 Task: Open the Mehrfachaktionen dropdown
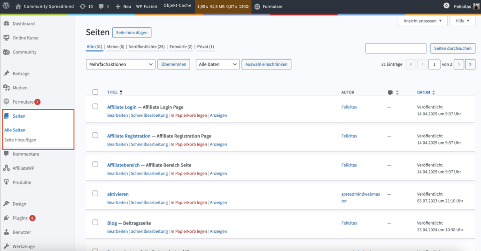click(121, 64)
